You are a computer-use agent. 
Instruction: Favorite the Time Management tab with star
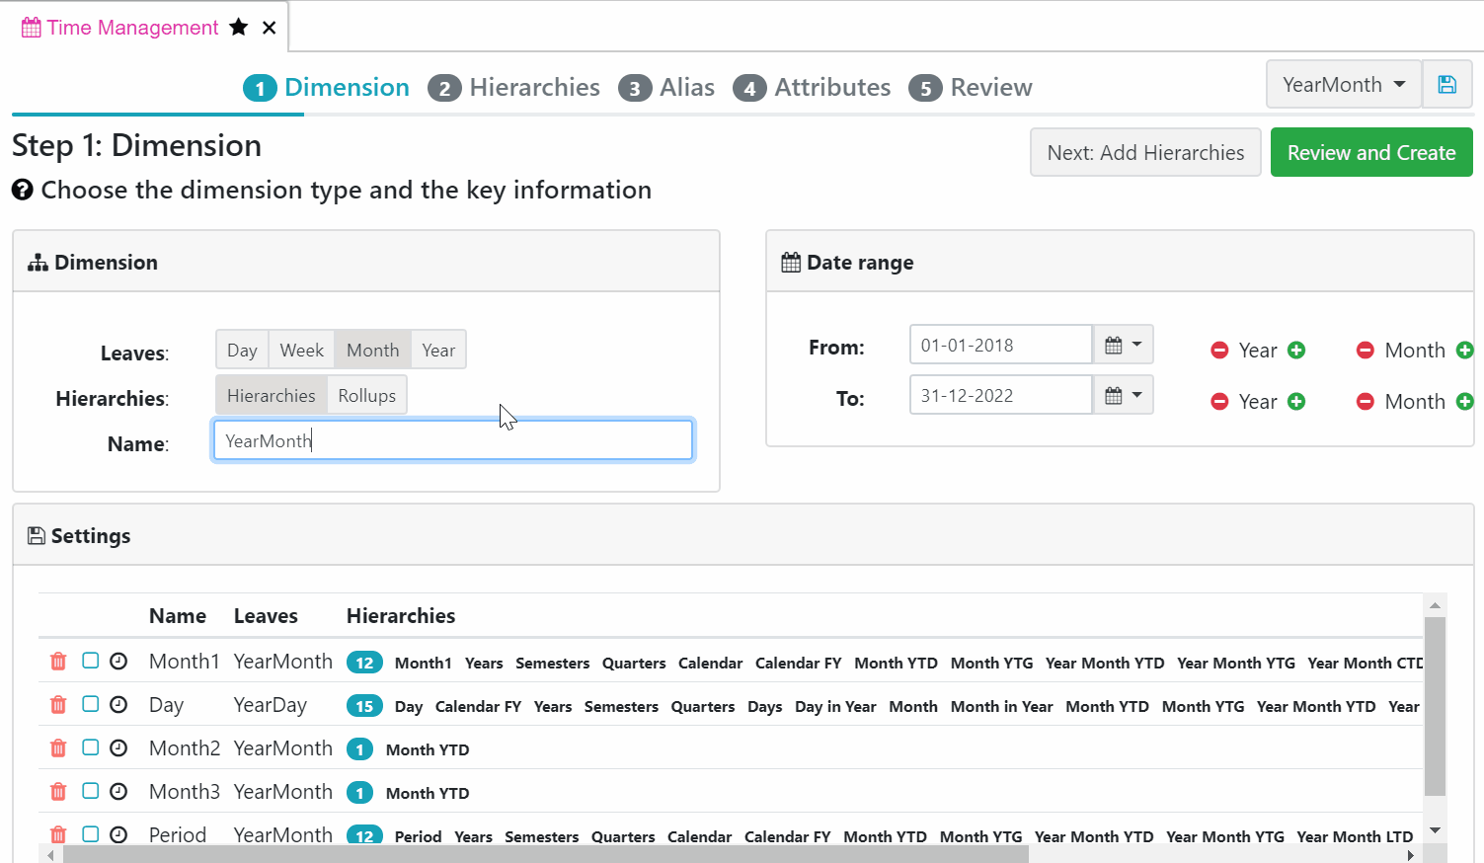(x=239, y=28)
